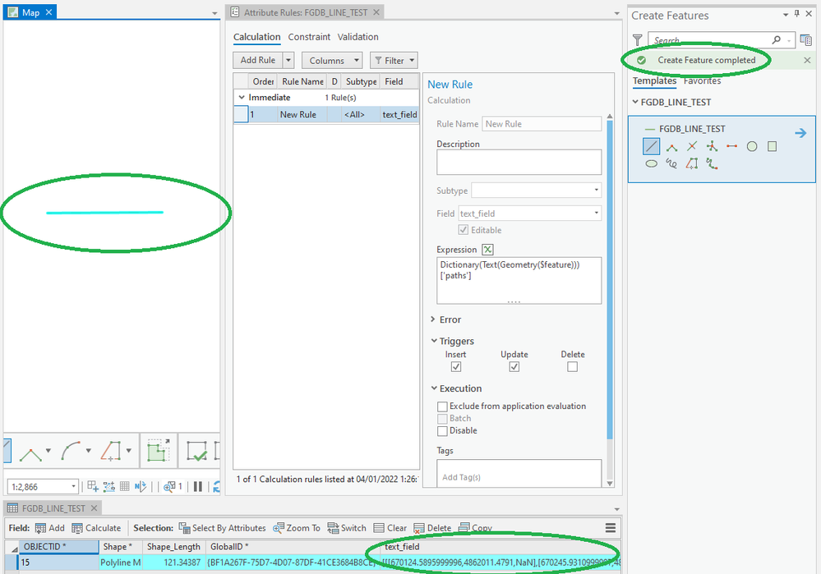Select the Trace tool on map toolbar
The height and width of the screenshot is (574, 821).
110,451
